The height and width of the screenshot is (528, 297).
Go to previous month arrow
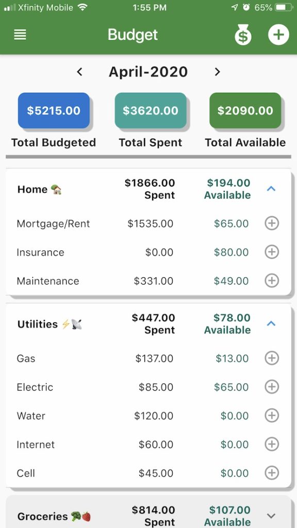(79, 72)
